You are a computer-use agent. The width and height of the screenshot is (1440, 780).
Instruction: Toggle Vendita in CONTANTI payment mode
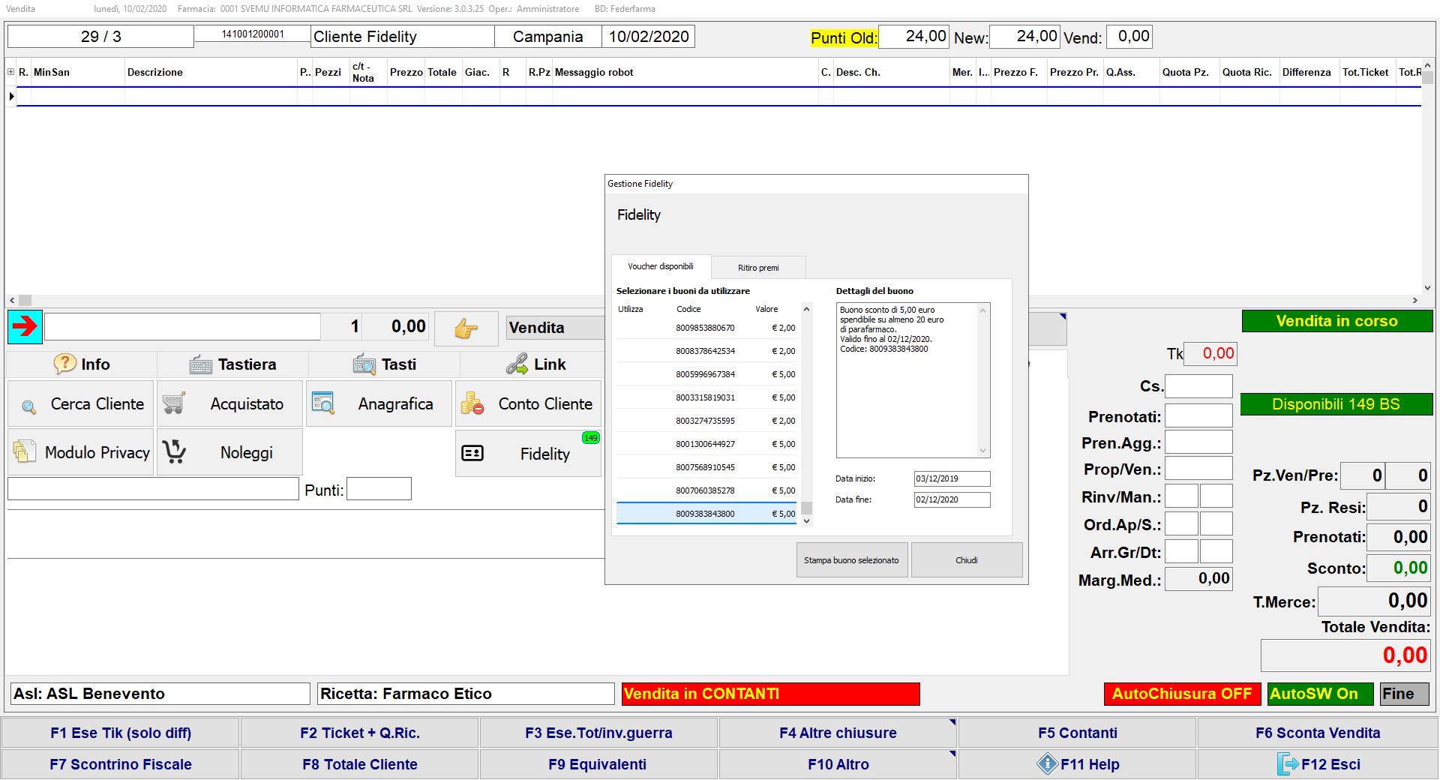pyautogui.click(x=770, y=694)
